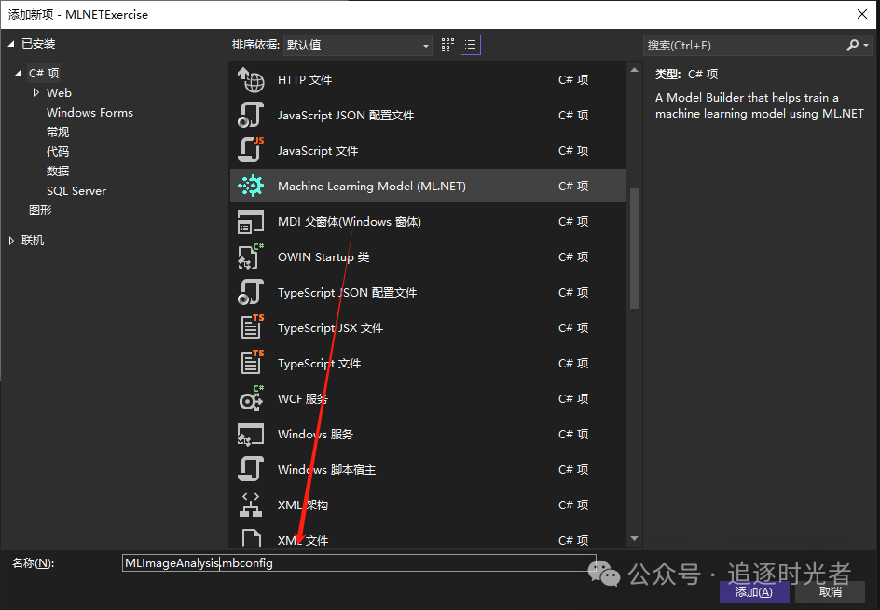Switch to small icons view
Image resolution: width=880 pixels, height=610 pixels.
click(x=448, y=45)
